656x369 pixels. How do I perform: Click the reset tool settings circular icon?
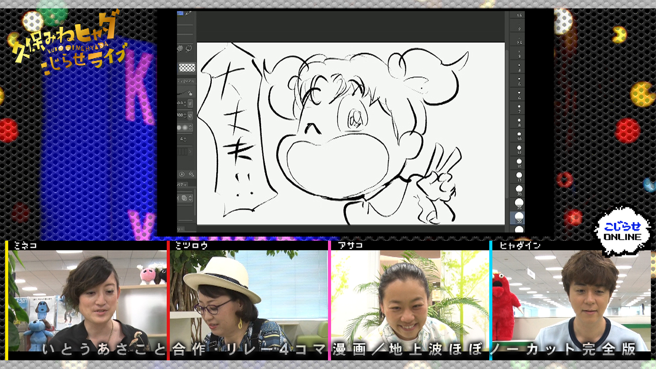pyautogui.click(x=182, y=174)
